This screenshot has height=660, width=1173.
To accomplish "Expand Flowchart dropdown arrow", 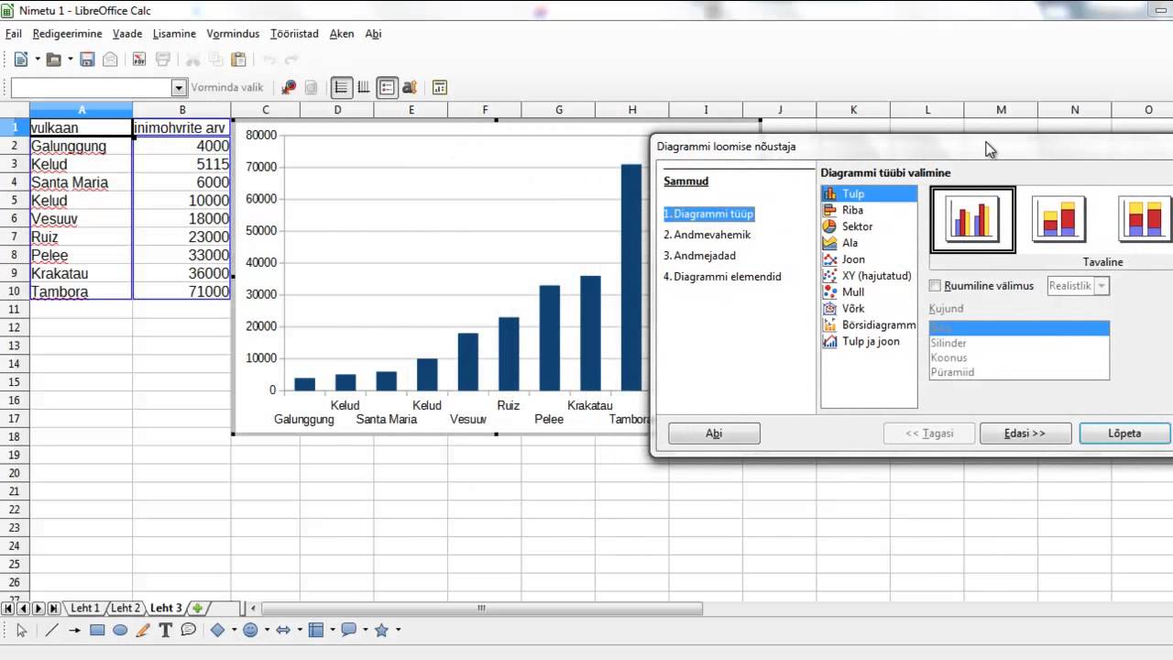I will tap(333, 630).
